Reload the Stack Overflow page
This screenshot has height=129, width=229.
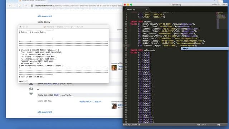(20, 6)
